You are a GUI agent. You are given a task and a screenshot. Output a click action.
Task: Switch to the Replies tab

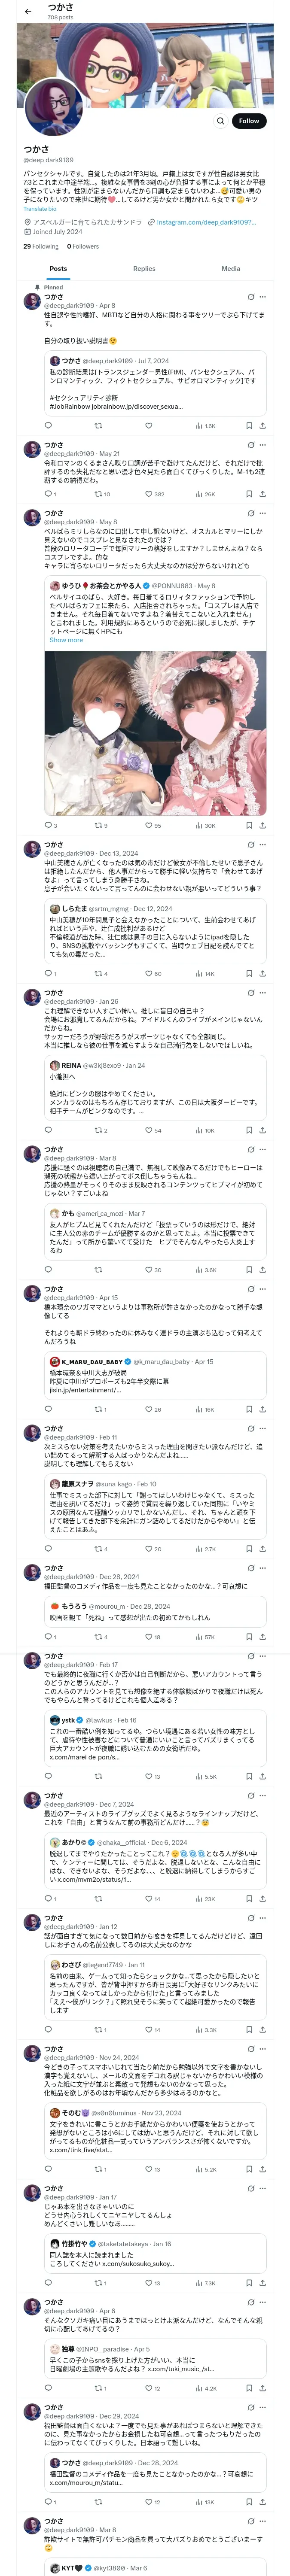point(144,269)
